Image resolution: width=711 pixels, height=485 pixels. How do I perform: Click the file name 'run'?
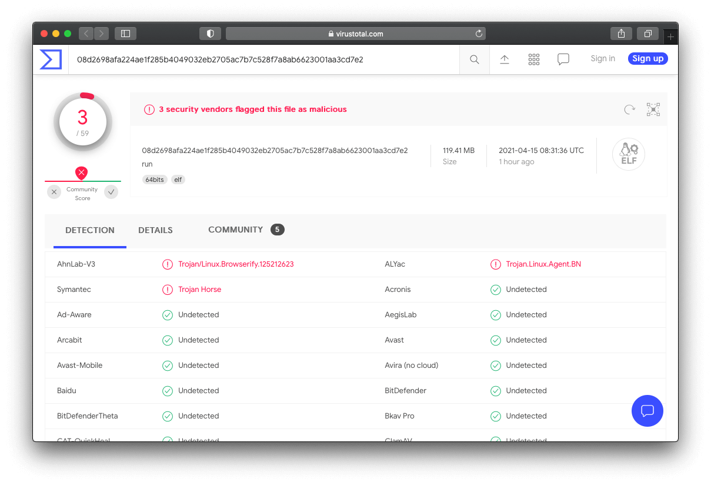coord(147,164)
